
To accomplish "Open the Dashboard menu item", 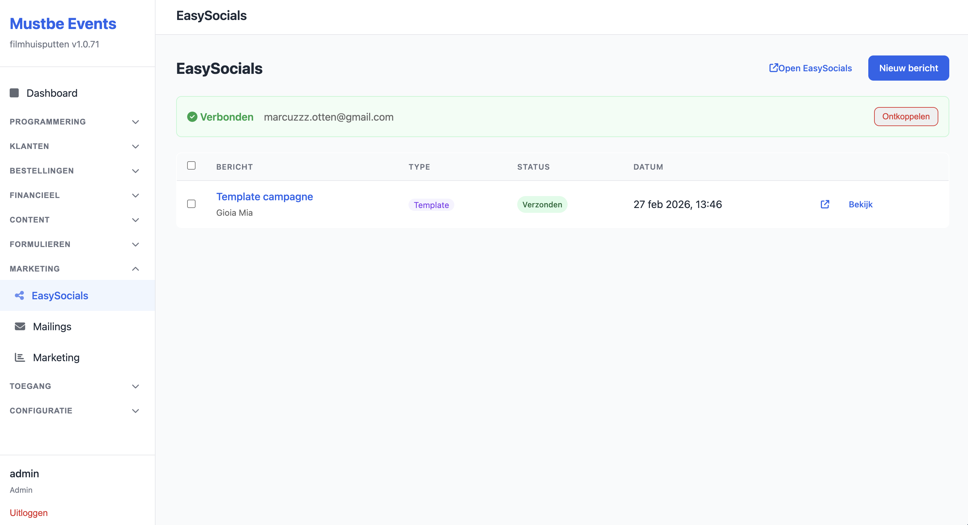I will click(x=52, y=93).
